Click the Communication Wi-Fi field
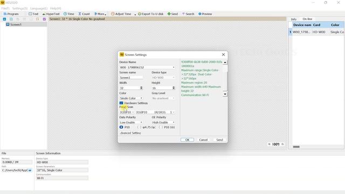 tap(62, 178)
